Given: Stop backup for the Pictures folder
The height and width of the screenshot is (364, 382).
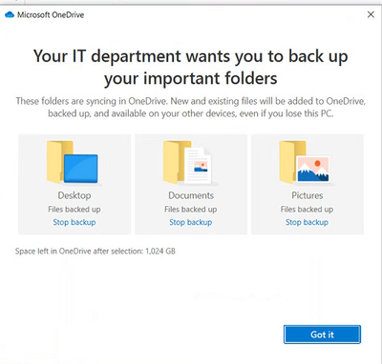Looking at the screenshot, I should tap(307, 222).
